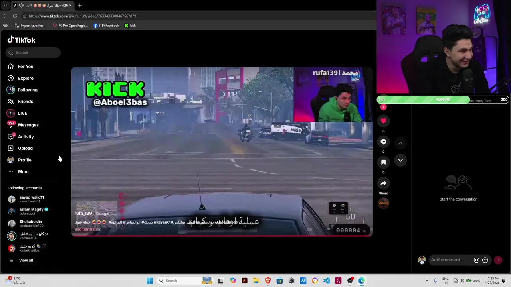This screenshot has height=287, width=511.
Task: Follow creator with red plus button
Action: (x=383, y=107)
